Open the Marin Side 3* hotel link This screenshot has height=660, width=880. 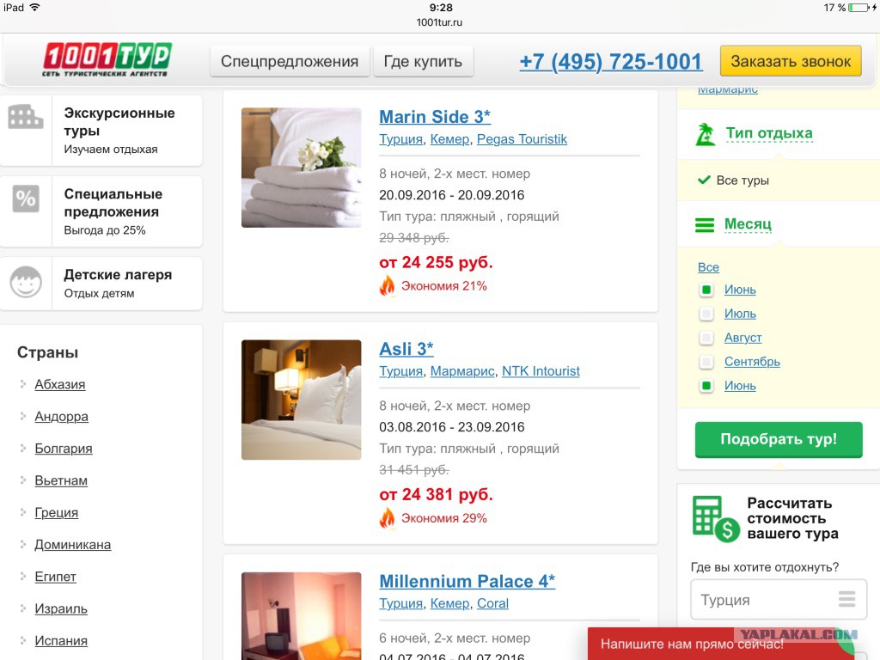[x=435, y=117]
